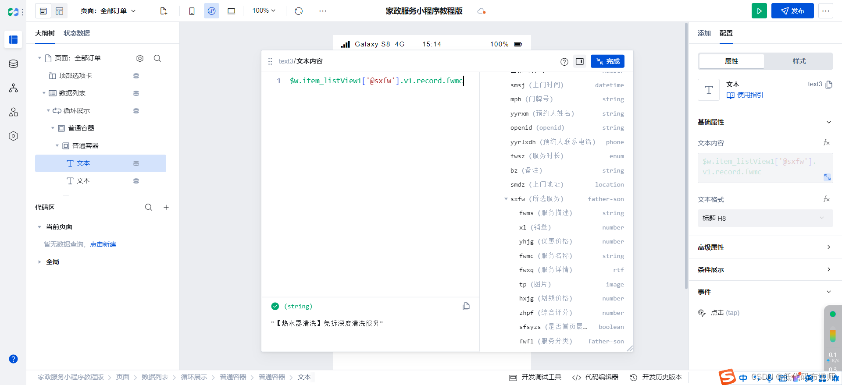The image size is (842, 385).
Task: Expand the 条件展示 section
Action: [x=828, y=270]
